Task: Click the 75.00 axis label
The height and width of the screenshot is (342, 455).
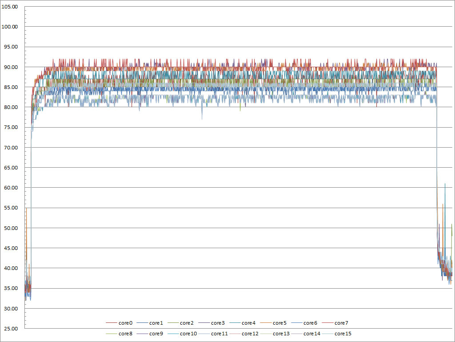Action: pos(11,127)
